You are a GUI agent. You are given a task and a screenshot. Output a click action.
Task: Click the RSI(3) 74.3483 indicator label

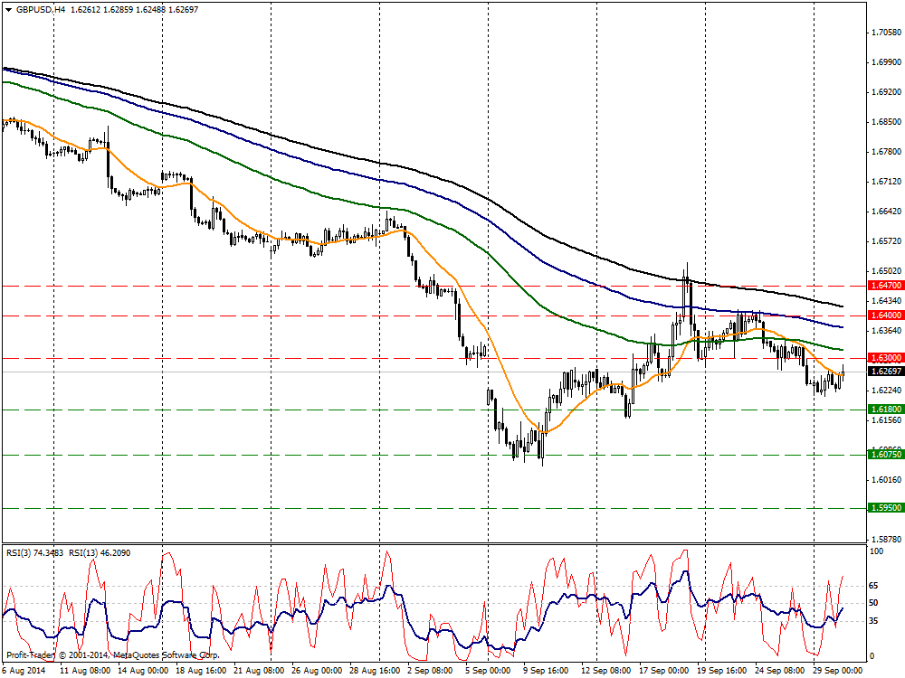point(35,553)
